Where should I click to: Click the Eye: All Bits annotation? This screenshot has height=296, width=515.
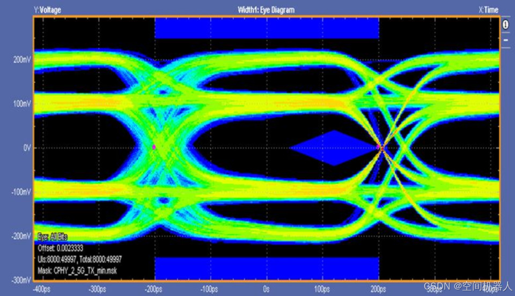[53, 237]
